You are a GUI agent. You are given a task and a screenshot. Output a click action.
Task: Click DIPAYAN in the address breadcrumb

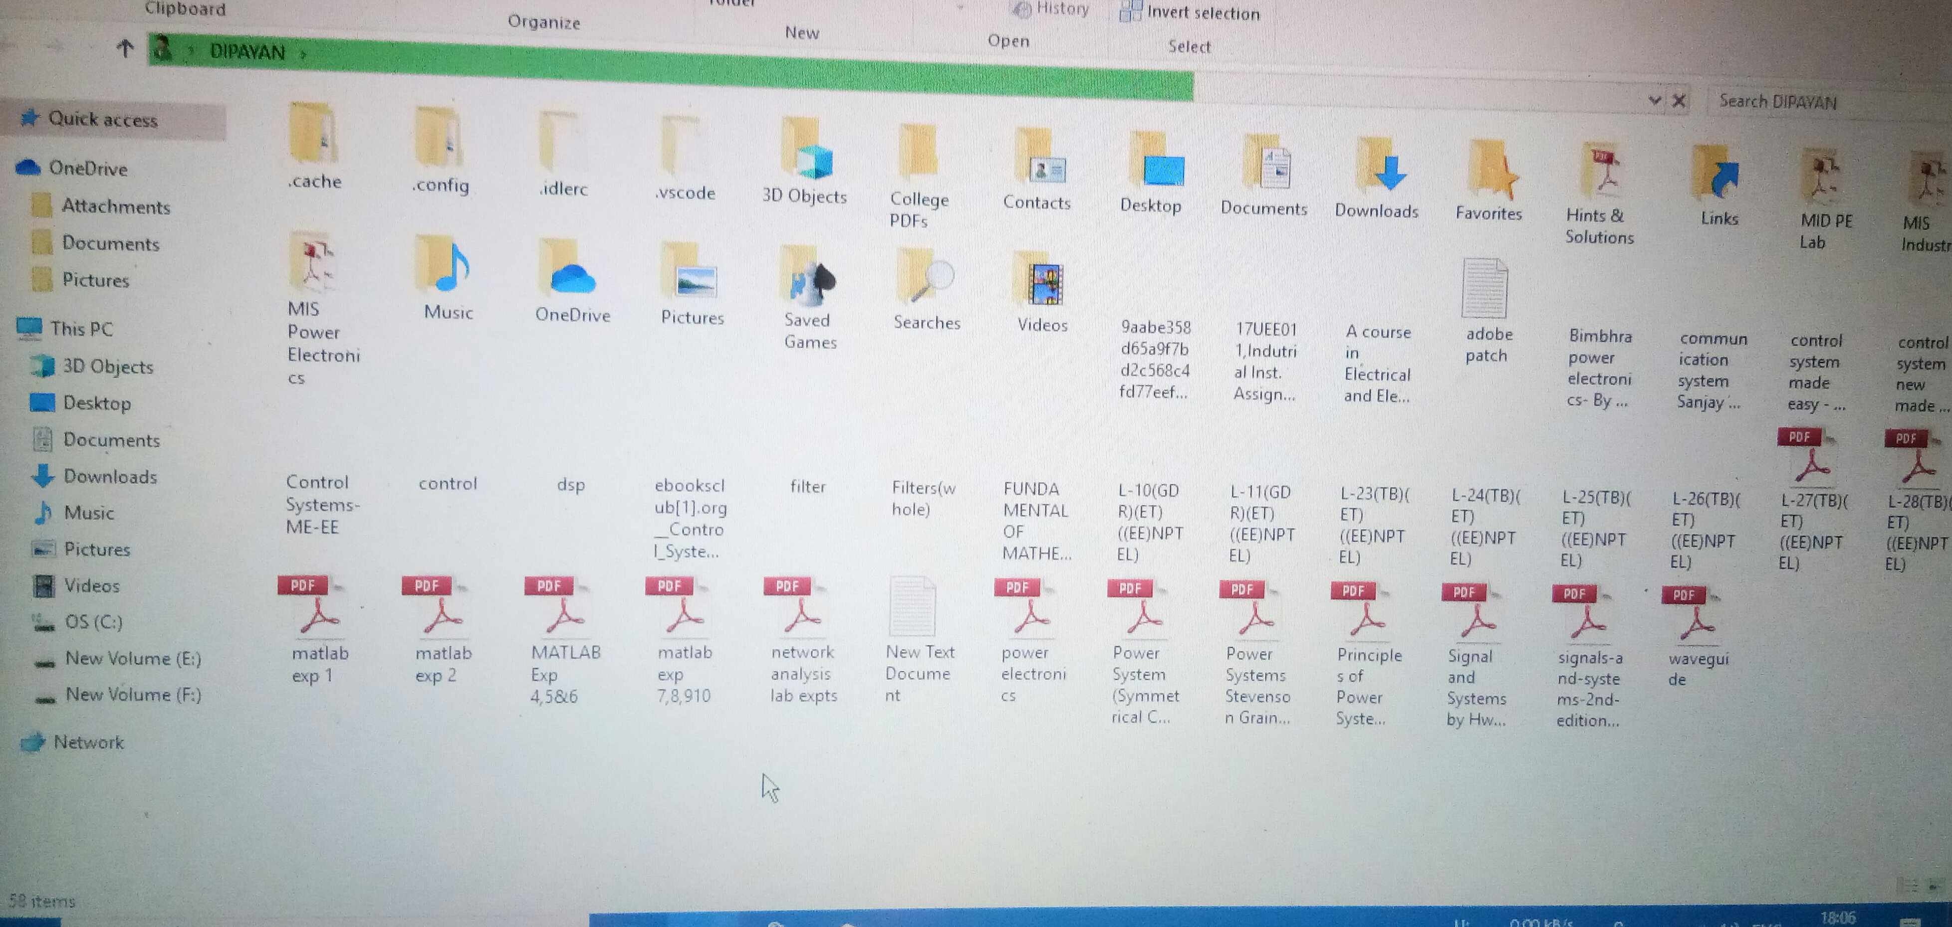coord(247,51)
